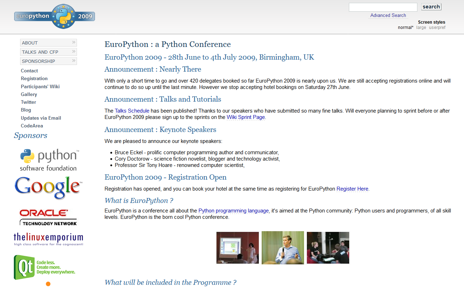Open the Qt sponsor banner
The width and height of the screenshot is (464, 288).
45,267
